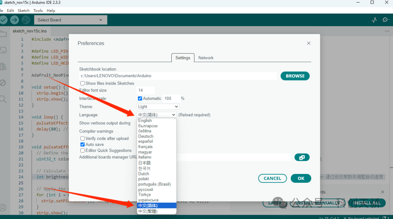Open the Sketch menu
Image resolution: width=393 pixels, height=219 pixels.
pyautogui.click(x=24, y=11)
